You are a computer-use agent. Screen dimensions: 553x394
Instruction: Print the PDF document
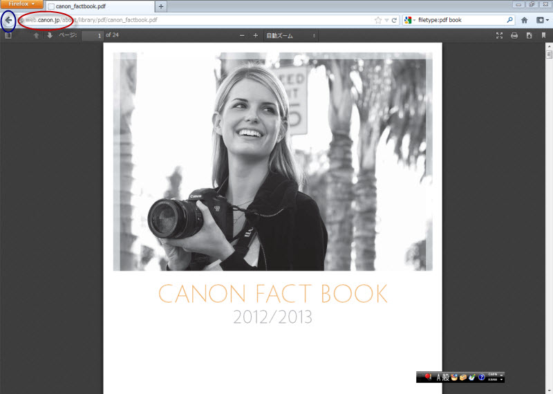514,35
